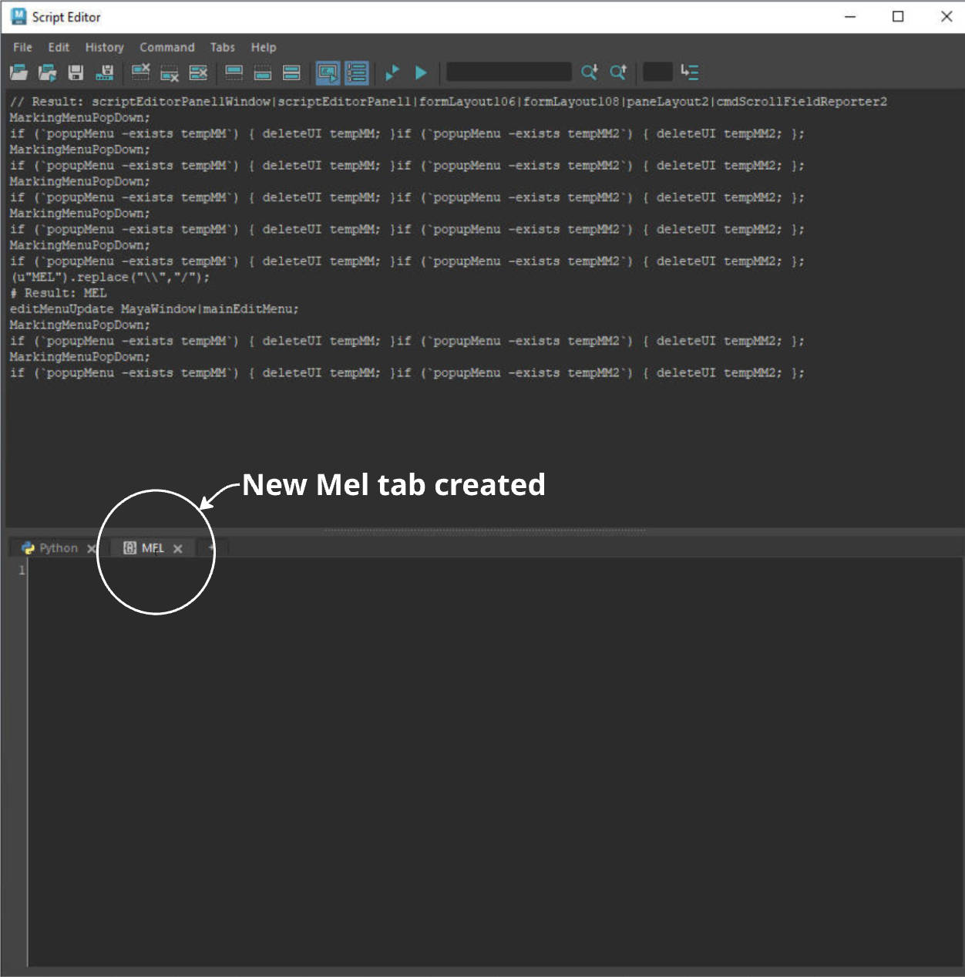Clear all history and input icon
Screen dimensions: 965x977
[198, 72]
